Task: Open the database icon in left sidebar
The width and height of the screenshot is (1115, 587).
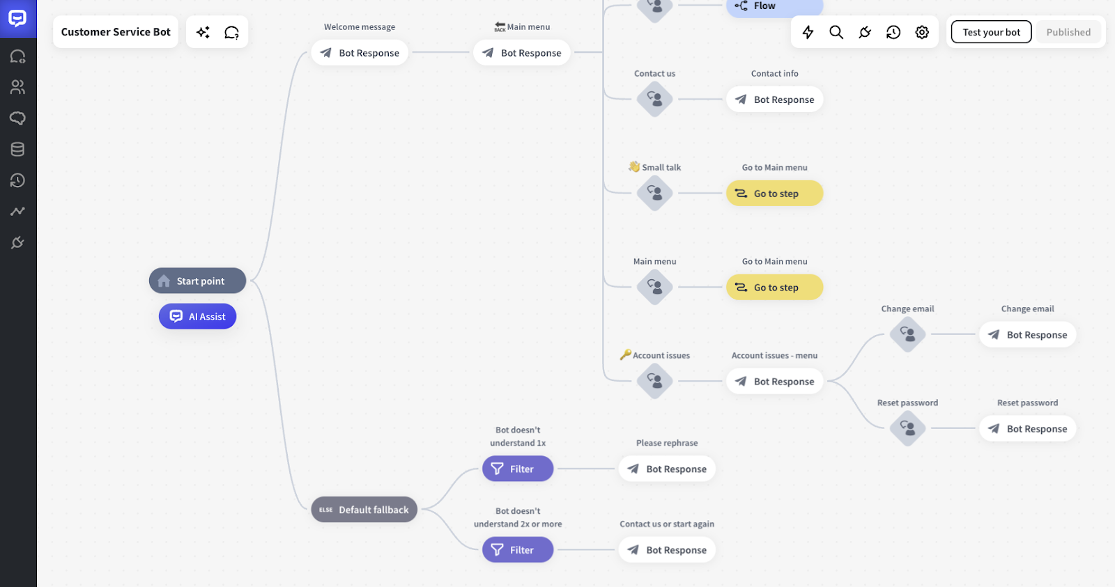Action: click(17, 149)
